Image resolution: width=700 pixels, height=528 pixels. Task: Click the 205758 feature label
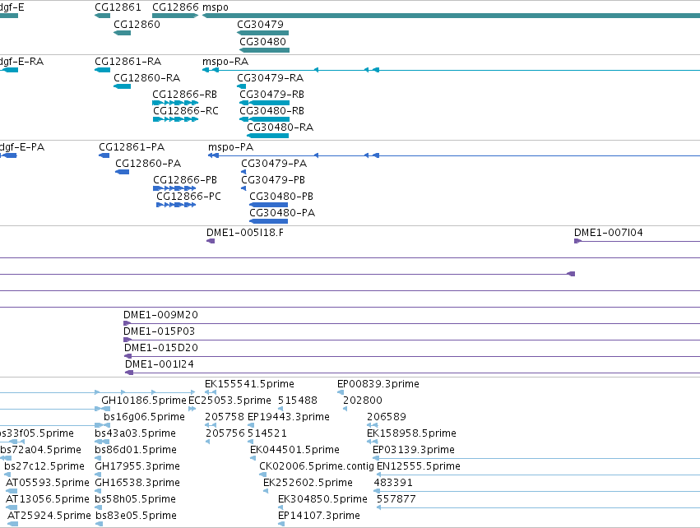pos(225,417)
